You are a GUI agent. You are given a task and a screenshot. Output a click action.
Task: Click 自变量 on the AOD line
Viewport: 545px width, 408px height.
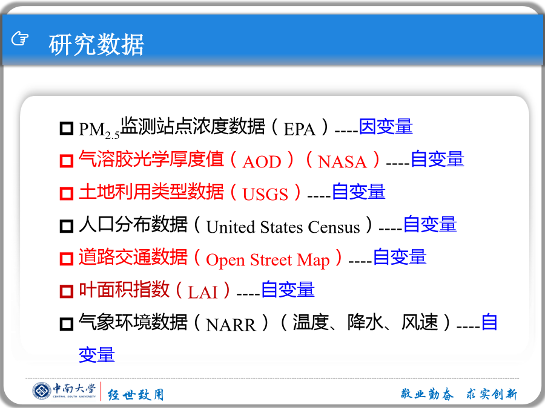click(x=437, y=159)
